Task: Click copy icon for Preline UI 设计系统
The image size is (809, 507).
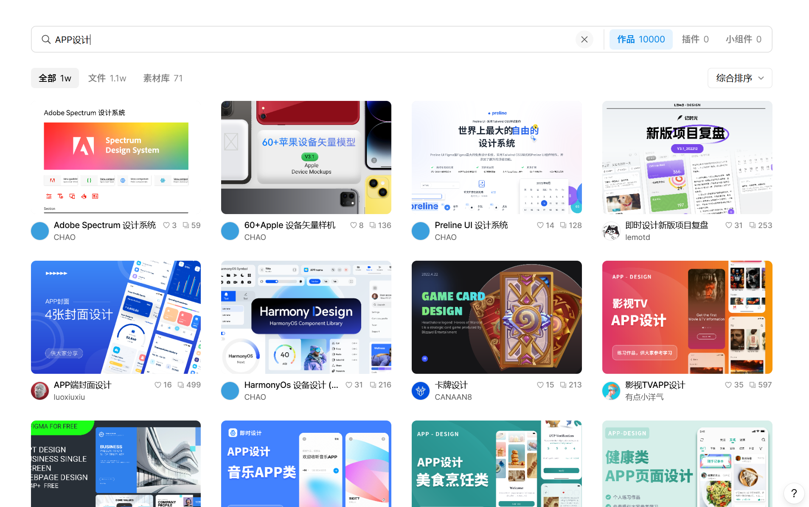Action: (563, 225)
